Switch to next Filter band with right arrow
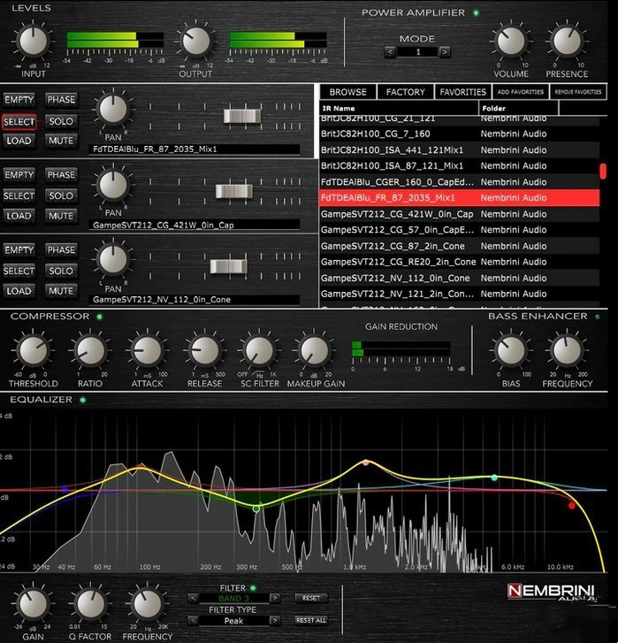The height and width of the screenshot is (643, 618). (275, 598)
